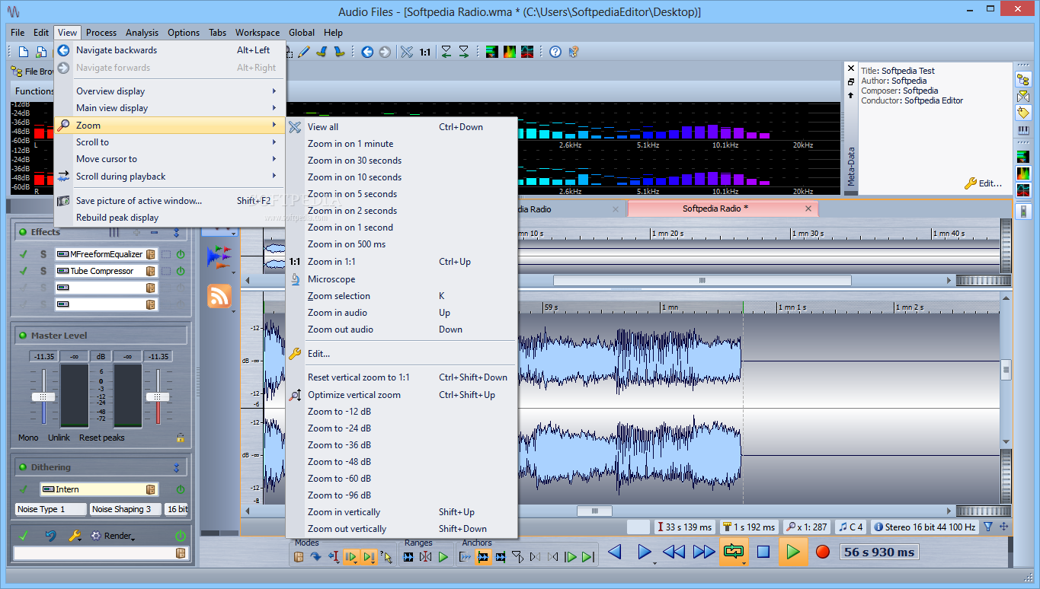
Task: Expand Overview display submenu
Action: click(x=170, y=91)
